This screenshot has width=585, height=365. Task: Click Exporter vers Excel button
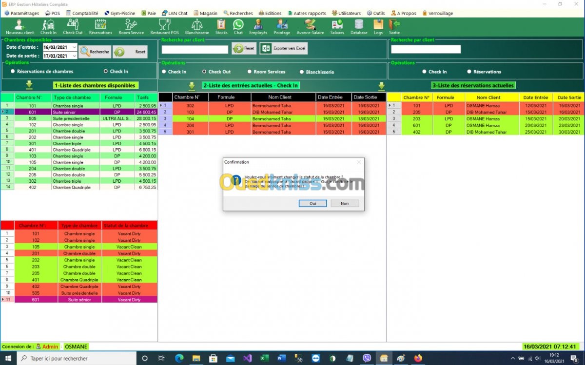point(283,49)
